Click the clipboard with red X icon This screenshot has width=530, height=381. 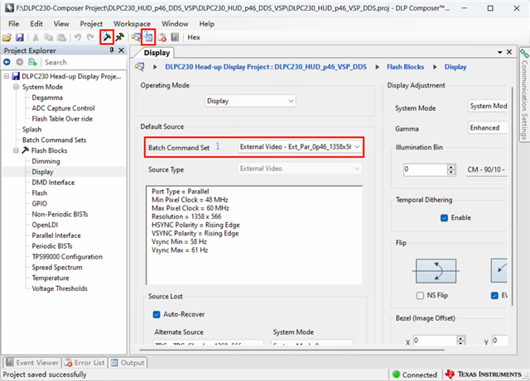[x=162, y=37]
